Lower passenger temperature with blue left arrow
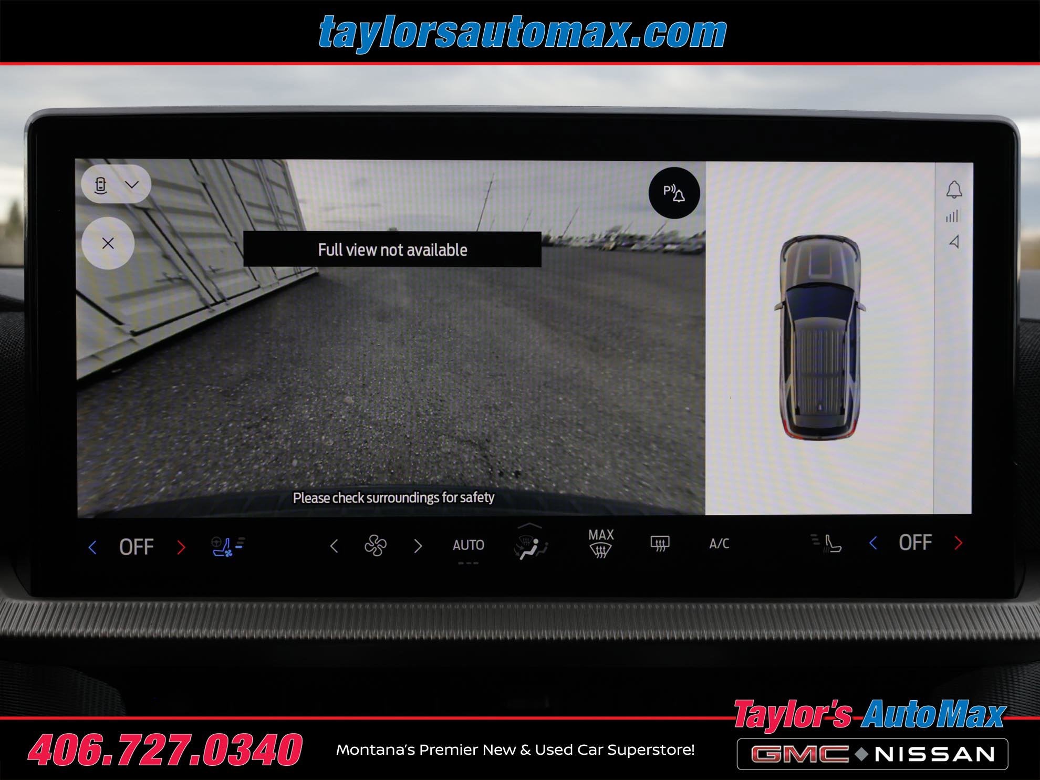This screenshot has height=780, width=1040. (873, 543)
